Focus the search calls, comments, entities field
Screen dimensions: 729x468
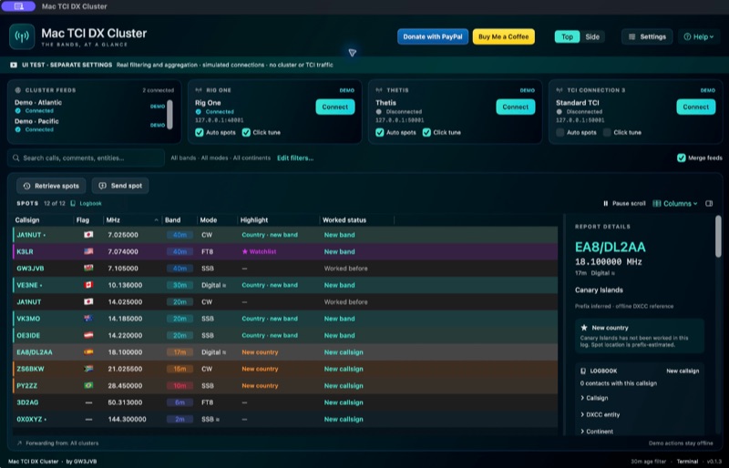[86, 158]
